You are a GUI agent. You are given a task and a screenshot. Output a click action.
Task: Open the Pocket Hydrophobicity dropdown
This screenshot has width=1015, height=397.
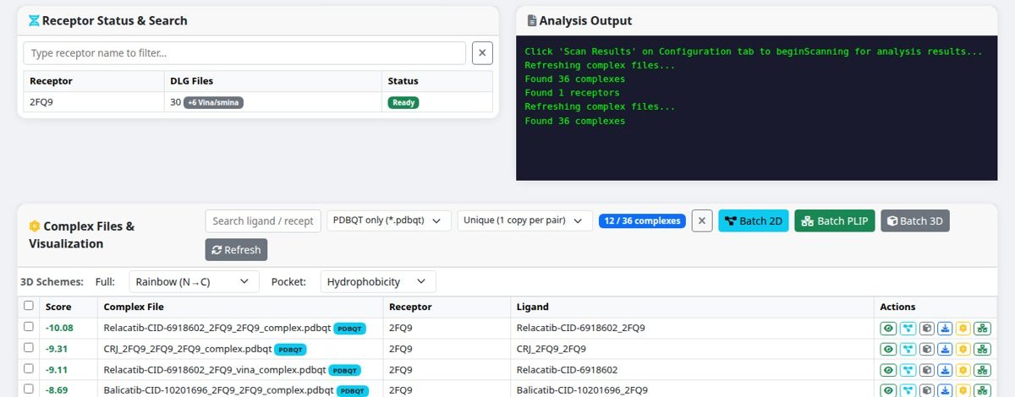point(378,281)
